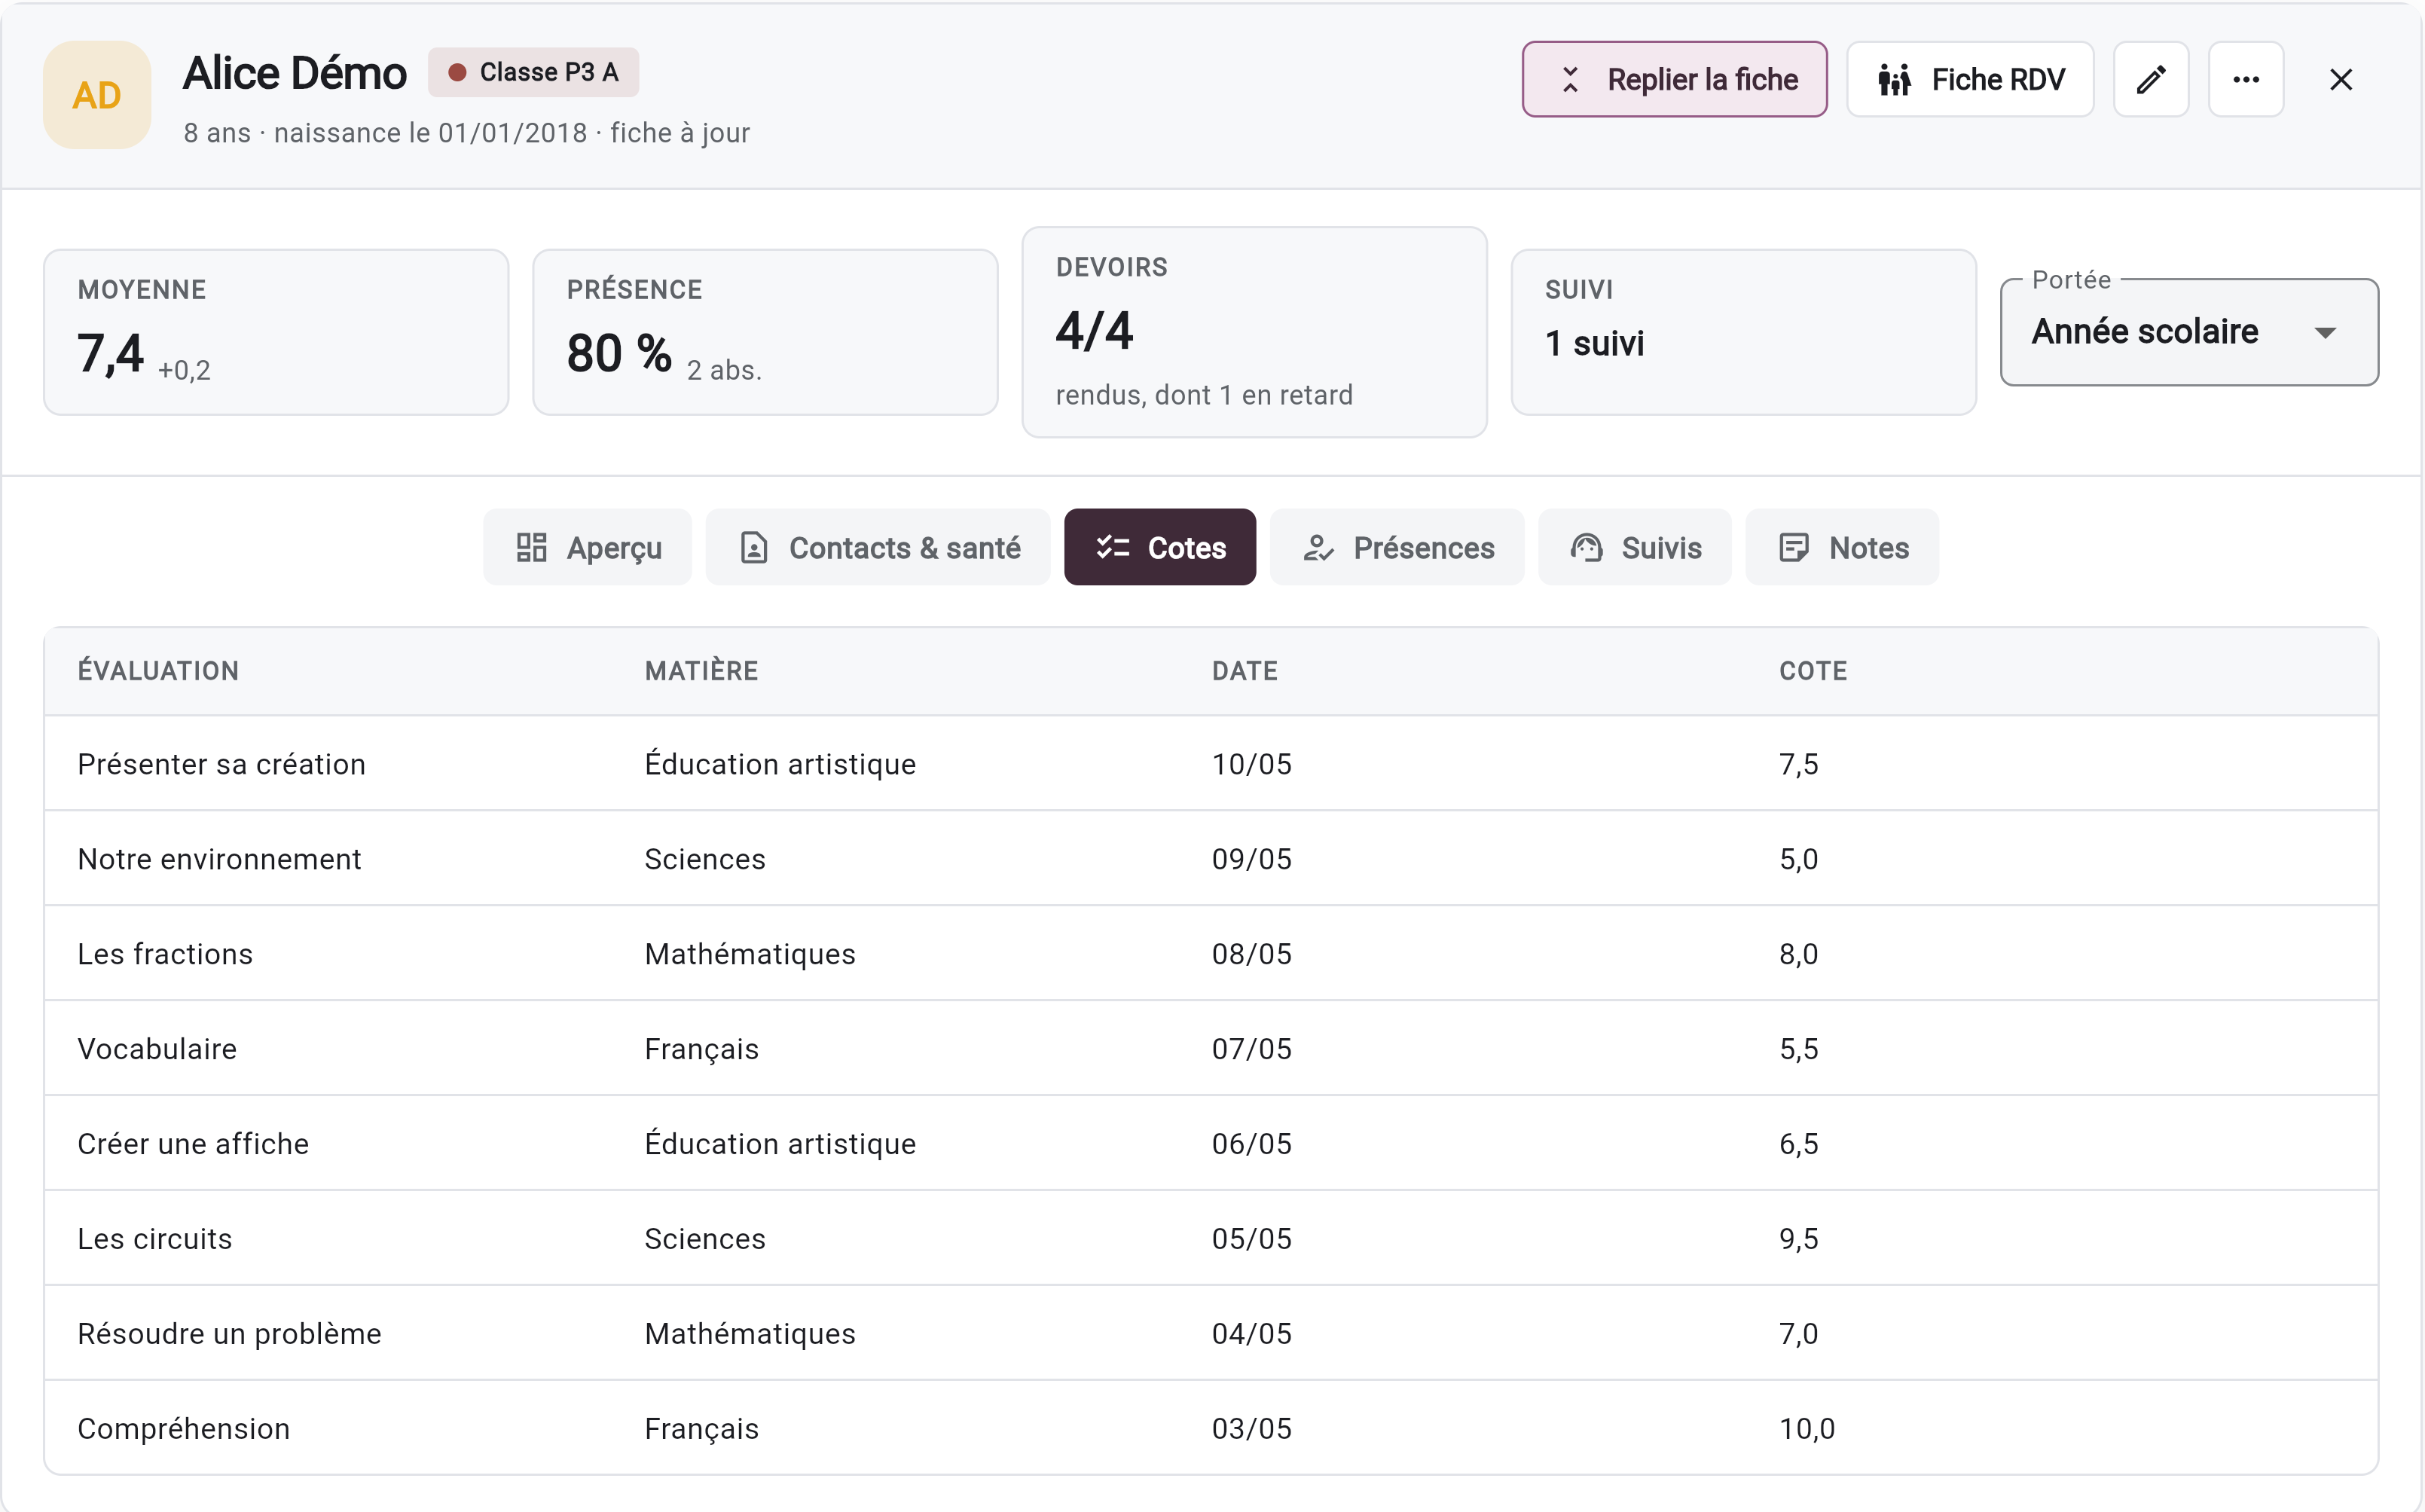Click the AD avatar thumbnail

click(x=97, y=95)
